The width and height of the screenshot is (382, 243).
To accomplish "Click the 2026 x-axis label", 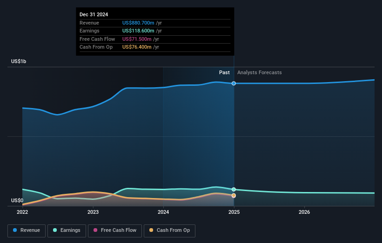I will [304, 212].
